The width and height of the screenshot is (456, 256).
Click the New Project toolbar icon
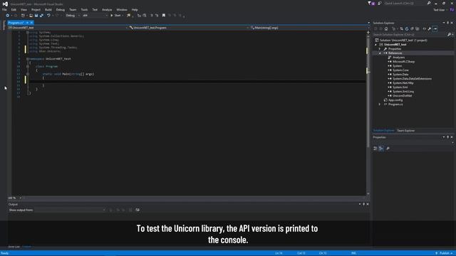point(23,16)
